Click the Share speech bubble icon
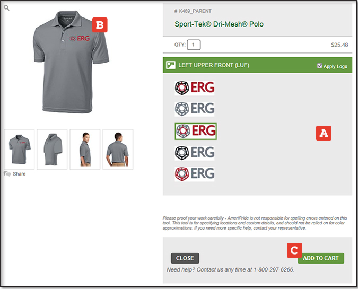The height and width of the screenshot is (289, 358). point(7,174)
